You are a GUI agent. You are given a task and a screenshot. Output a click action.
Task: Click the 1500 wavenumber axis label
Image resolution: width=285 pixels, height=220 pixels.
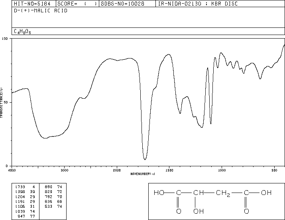click(169, 170)
